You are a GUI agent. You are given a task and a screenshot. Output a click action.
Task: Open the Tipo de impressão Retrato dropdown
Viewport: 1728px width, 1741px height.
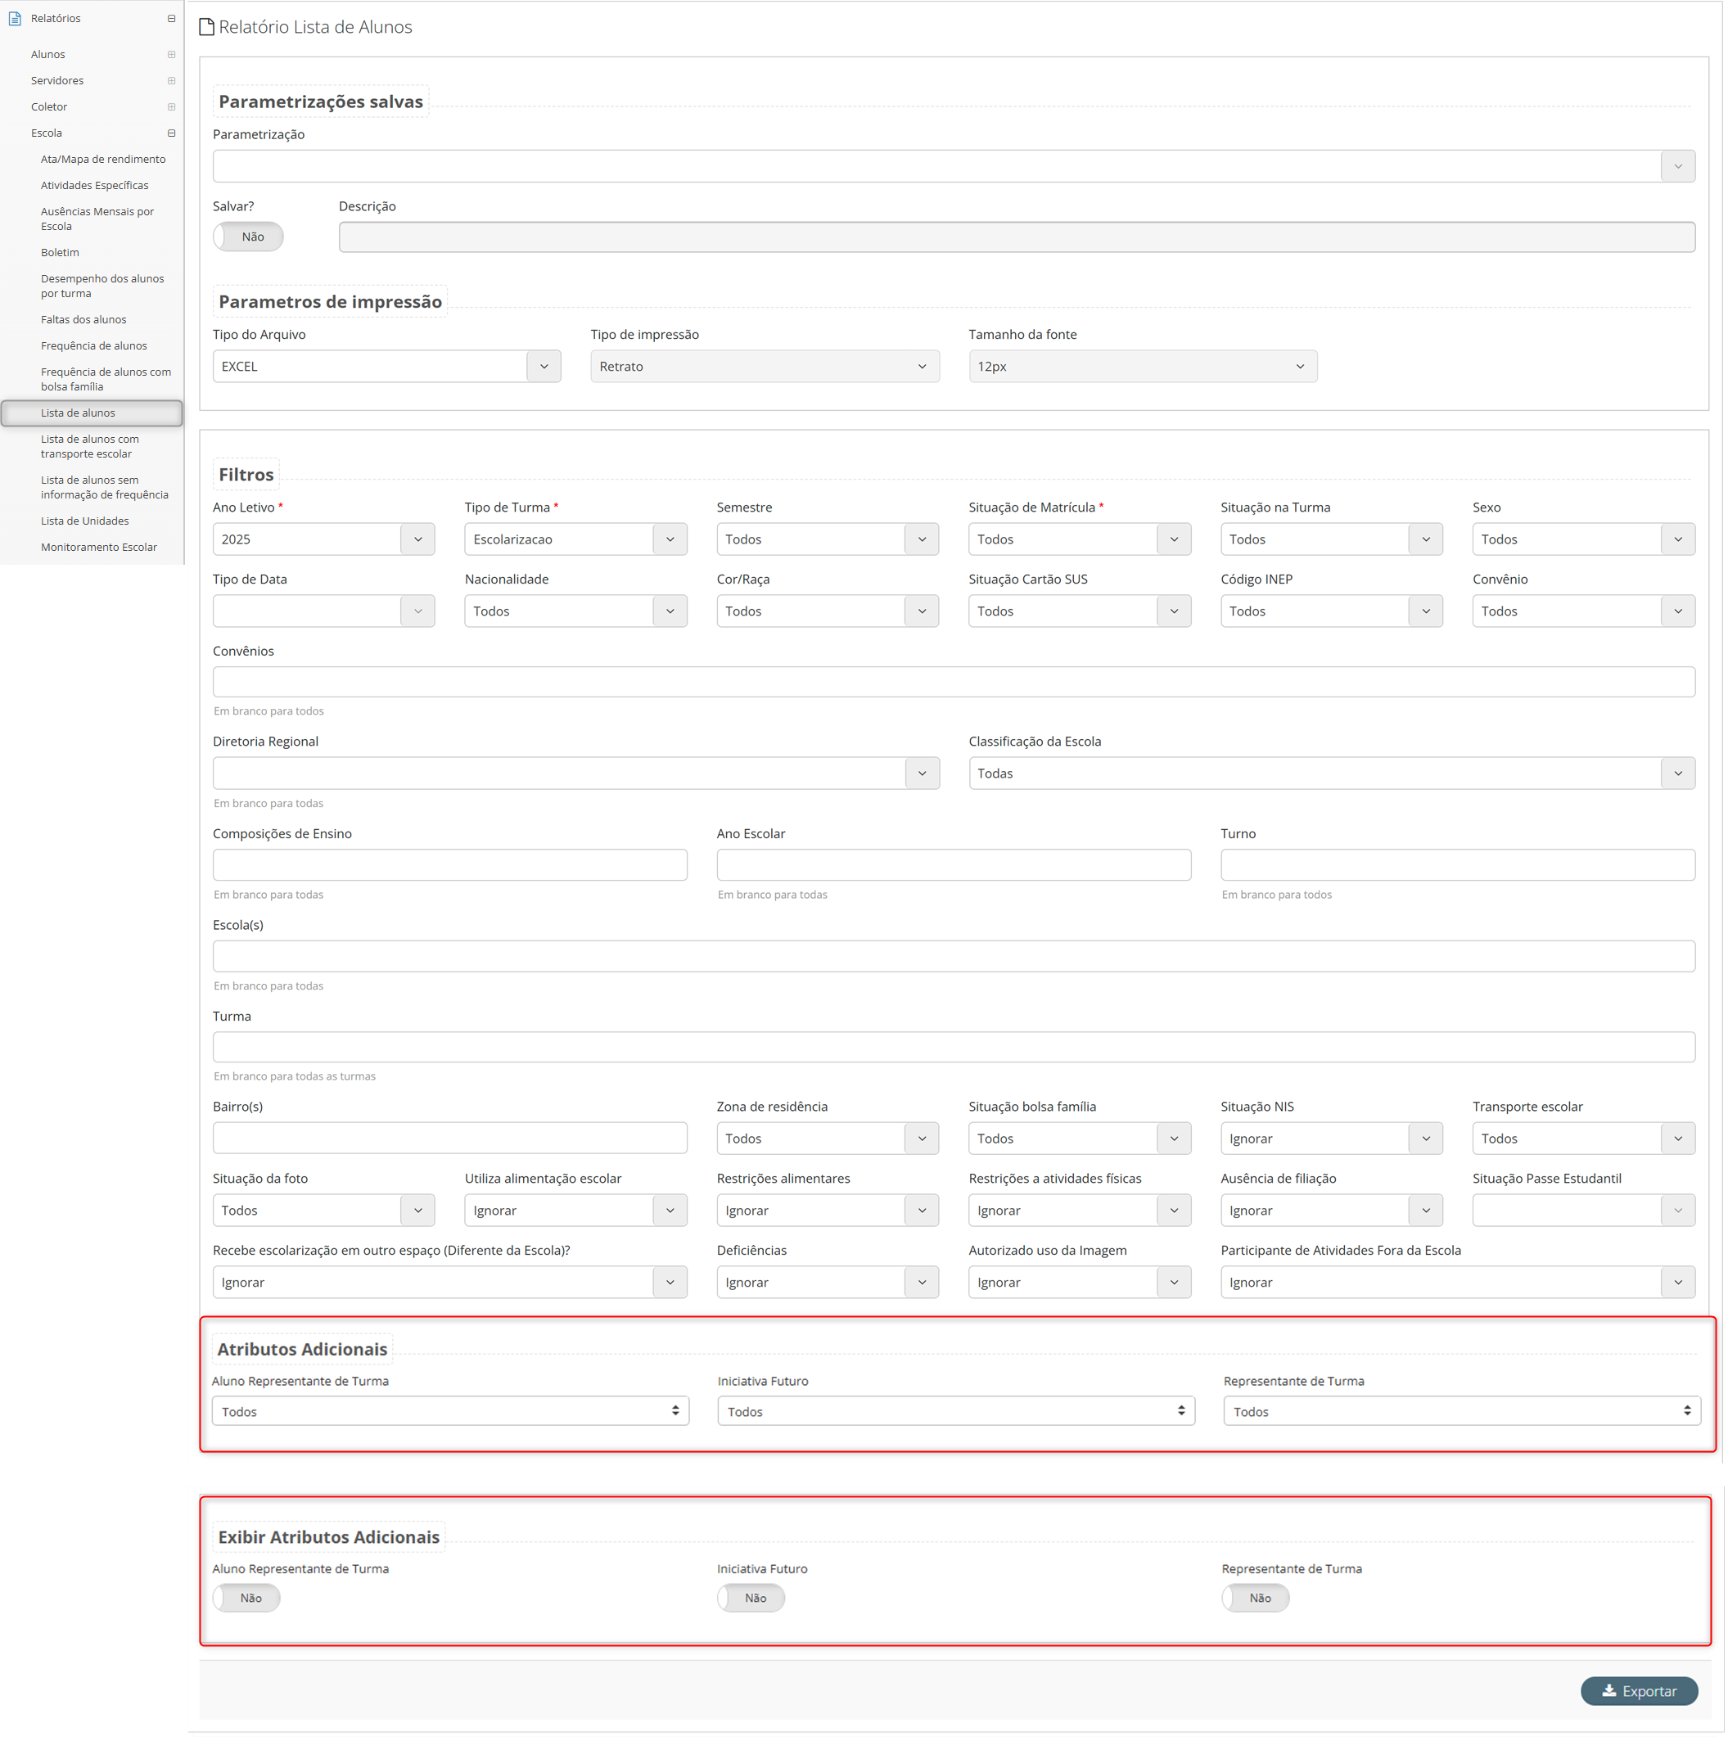point(765,366)
